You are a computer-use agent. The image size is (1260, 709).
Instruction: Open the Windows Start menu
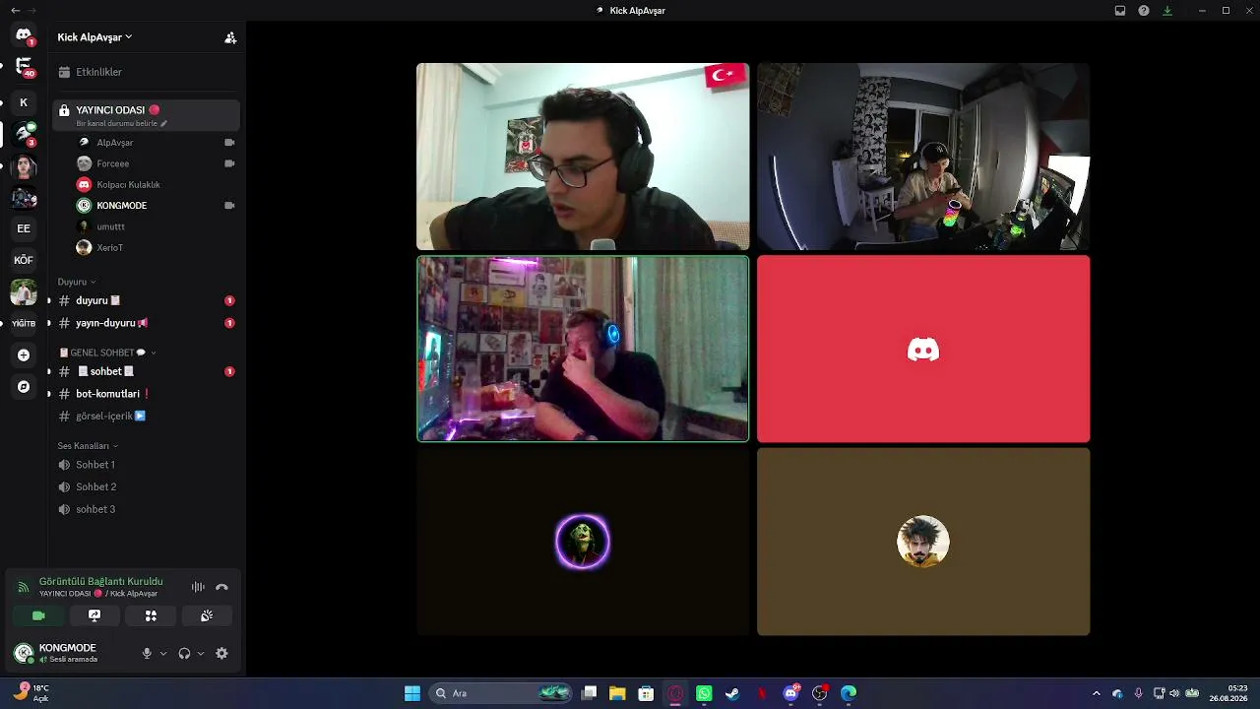click(x=412, y=693)
